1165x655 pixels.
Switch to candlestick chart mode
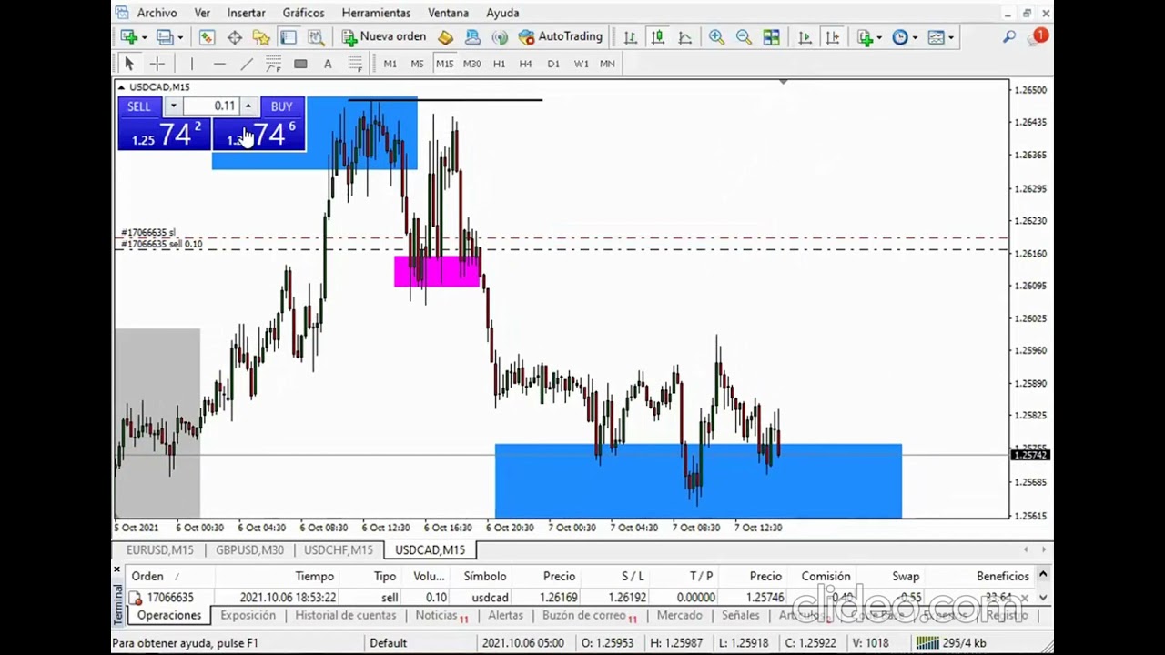pos(657,37)
